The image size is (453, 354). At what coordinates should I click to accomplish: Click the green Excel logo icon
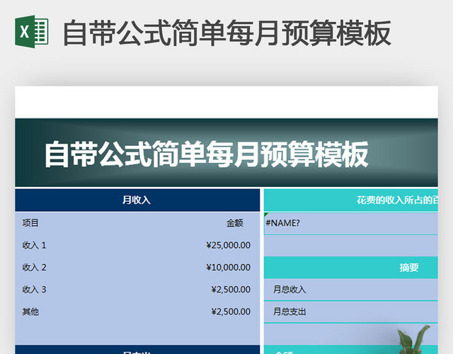[32, 32]
